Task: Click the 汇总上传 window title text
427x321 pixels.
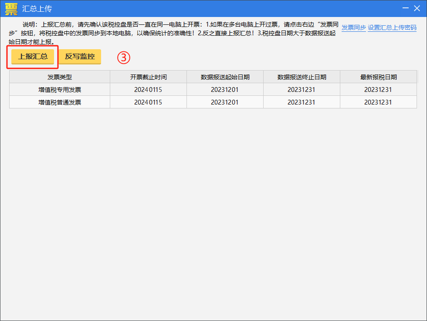Action: (x=37, y=9)
